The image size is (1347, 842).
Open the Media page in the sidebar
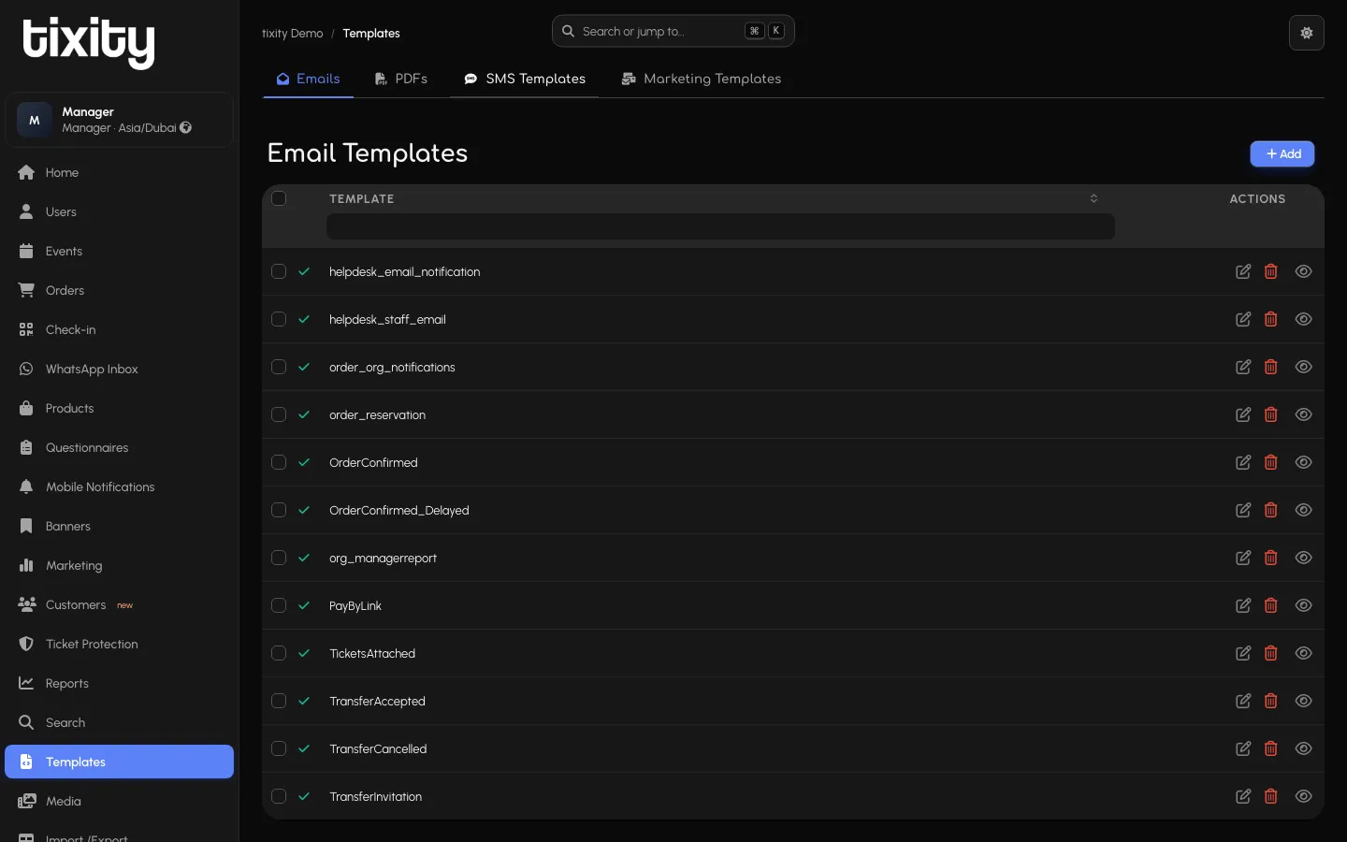click(119, 801)
